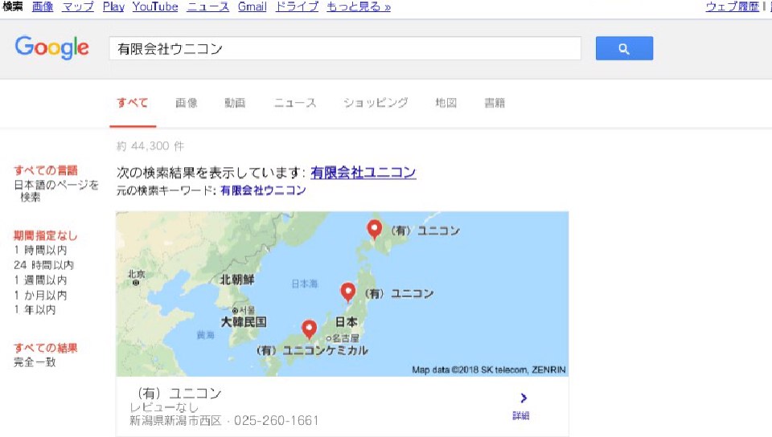Open the 地図 tab
This screenshot has height=437, width=772.
pos(446,103)
